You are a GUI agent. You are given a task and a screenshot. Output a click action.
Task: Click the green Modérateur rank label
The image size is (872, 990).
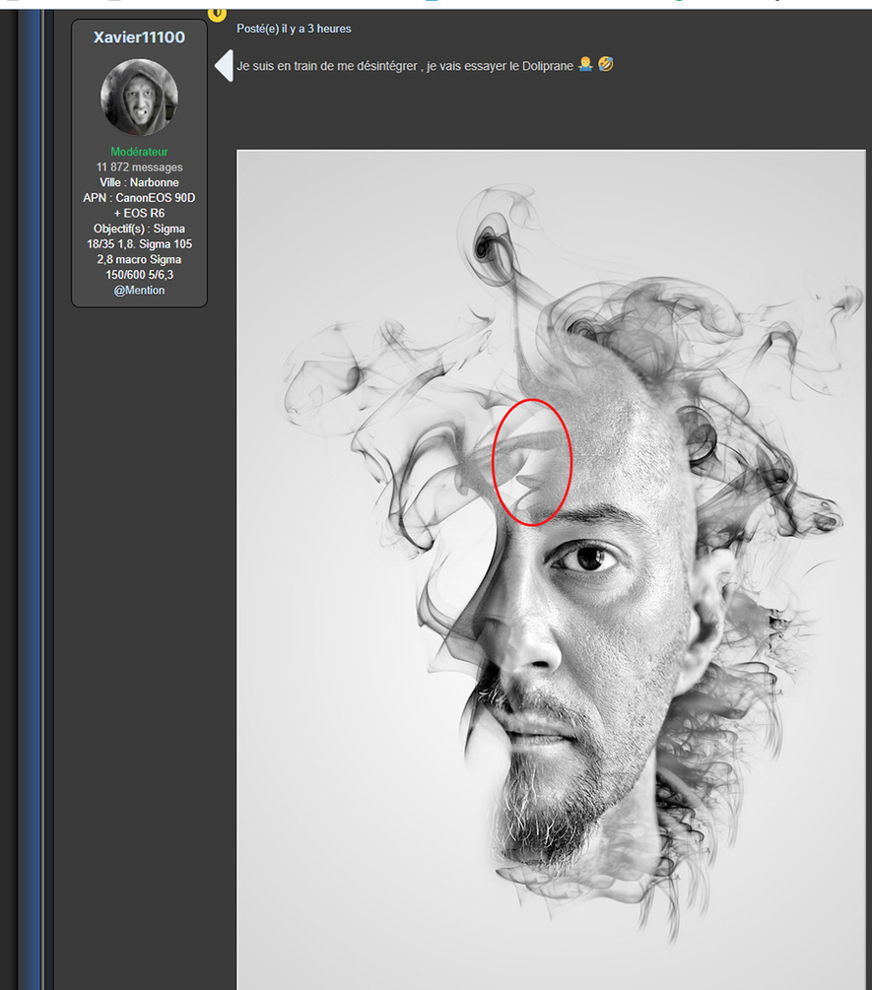pos(139,152)
